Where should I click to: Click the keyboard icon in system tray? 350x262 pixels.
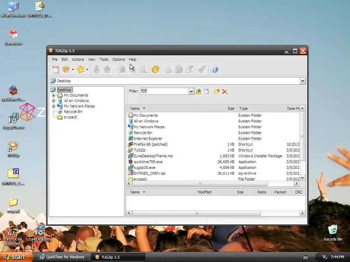[x=306, y=257]
